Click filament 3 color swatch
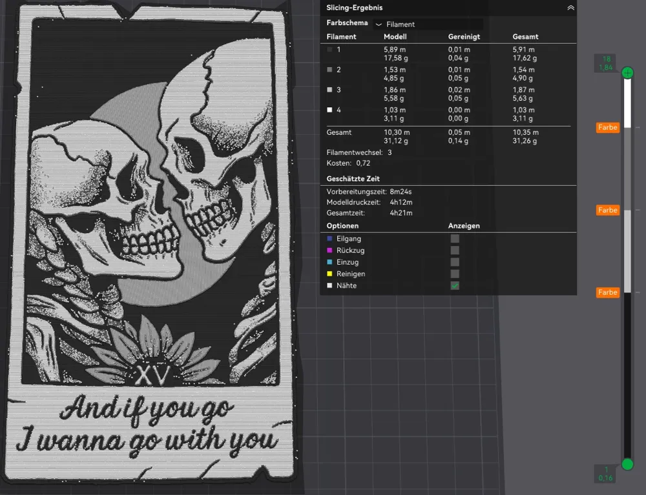Viewport: 646px width, 495px height. pos(329,90)
